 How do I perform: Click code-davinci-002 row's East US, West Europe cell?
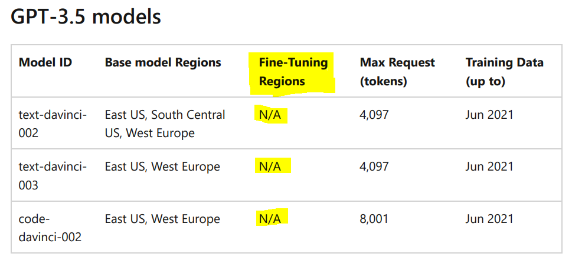coord(163,219)
